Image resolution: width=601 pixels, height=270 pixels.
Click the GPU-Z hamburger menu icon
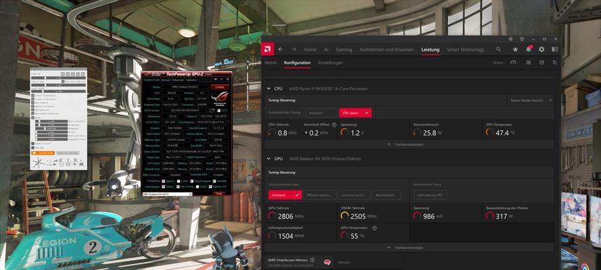pos(228,79)
